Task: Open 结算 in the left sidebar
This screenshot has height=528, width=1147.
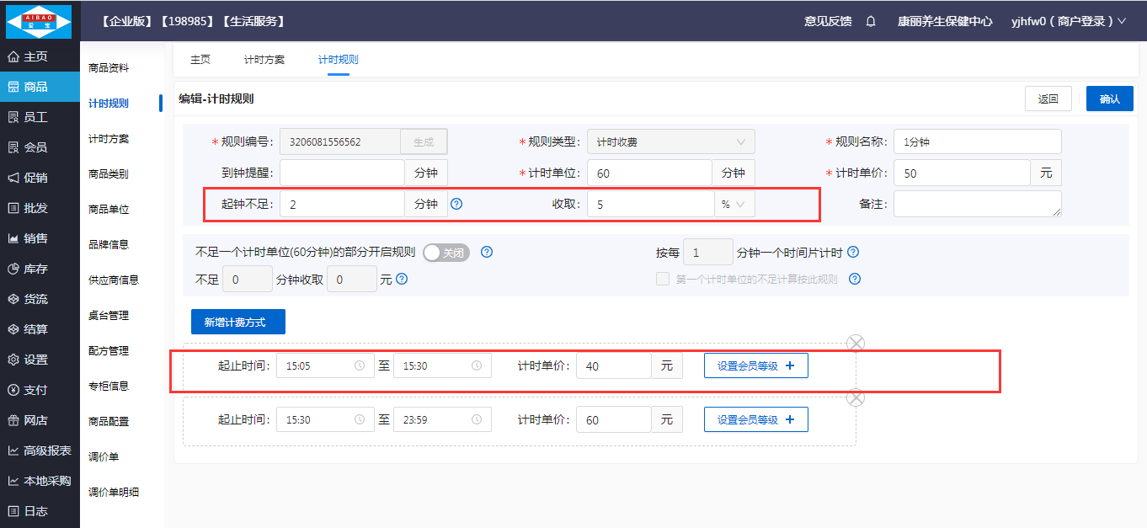Action: coord(40,329)
